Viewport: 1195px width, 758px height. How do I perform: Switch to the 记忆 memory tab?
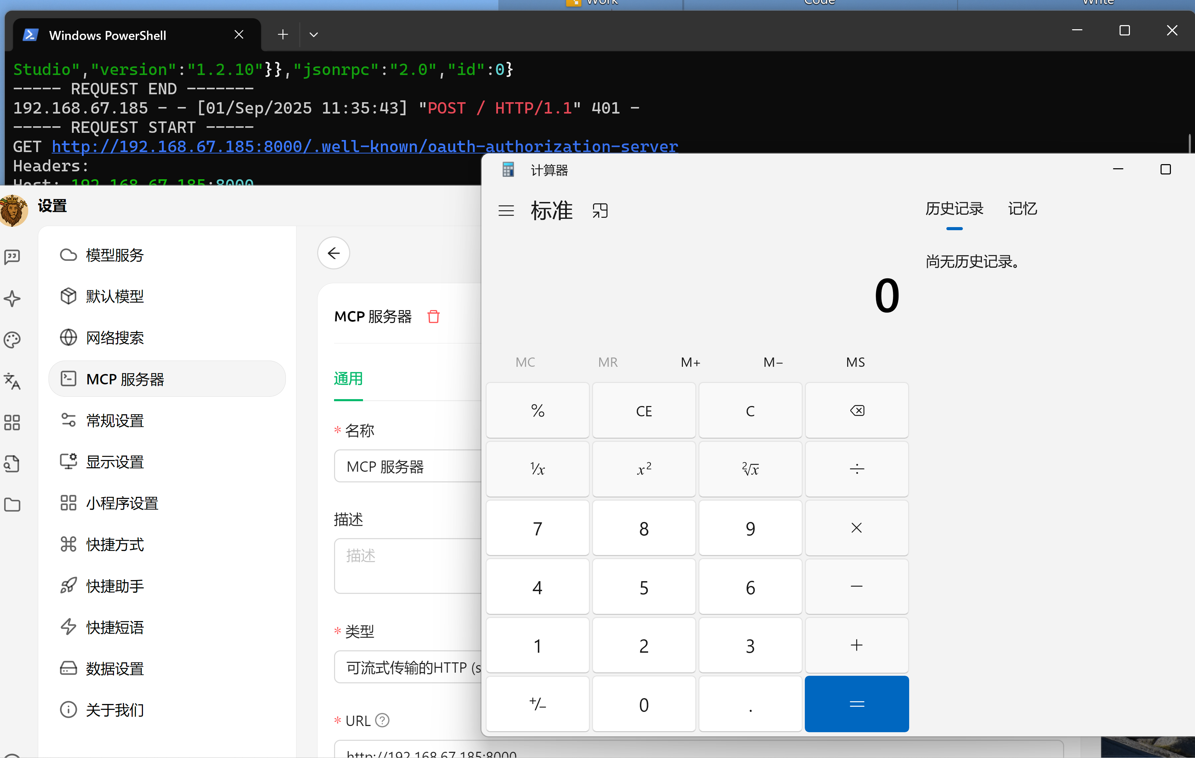coord(1022,209)
